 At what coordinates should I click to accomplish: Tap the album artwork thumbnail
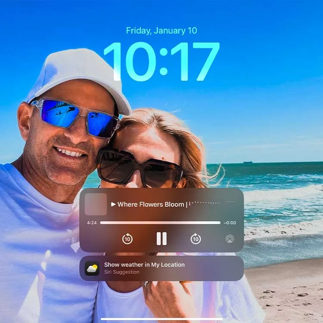coord(96,204)
